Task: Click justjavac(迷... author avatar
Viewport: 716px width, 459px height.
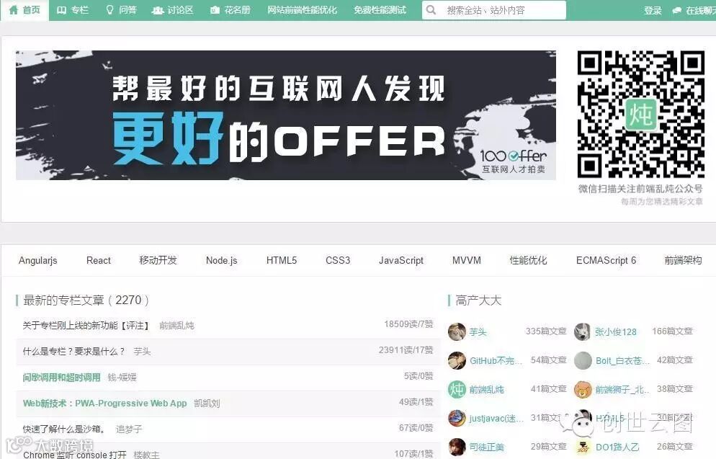Action: point(457,419)
